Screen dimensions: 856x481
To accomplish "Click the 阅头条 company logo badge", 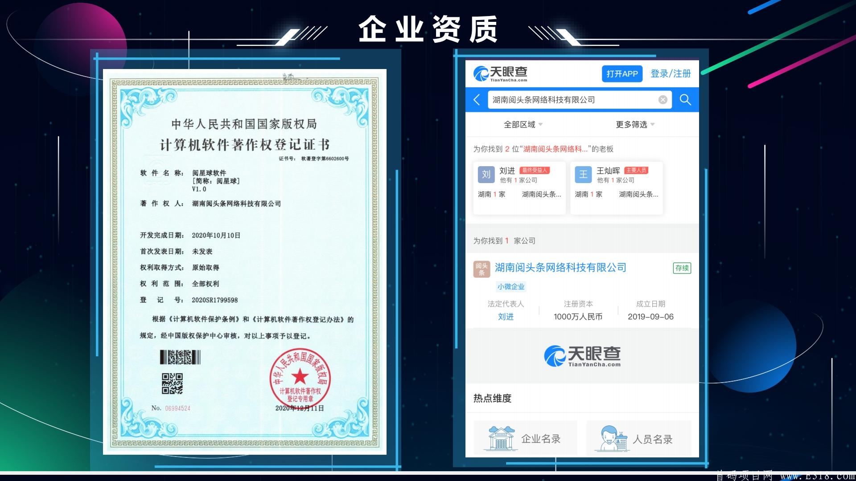I will 481,269.
